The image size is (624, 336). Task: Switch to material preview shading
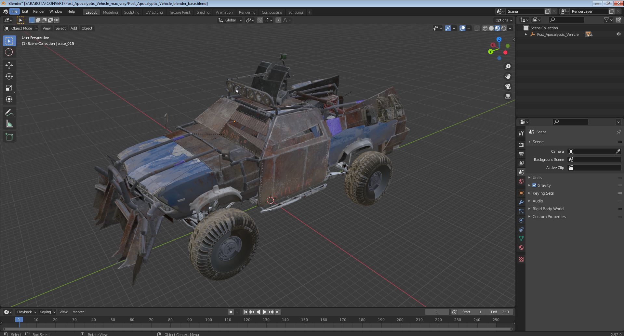[498, 28]
